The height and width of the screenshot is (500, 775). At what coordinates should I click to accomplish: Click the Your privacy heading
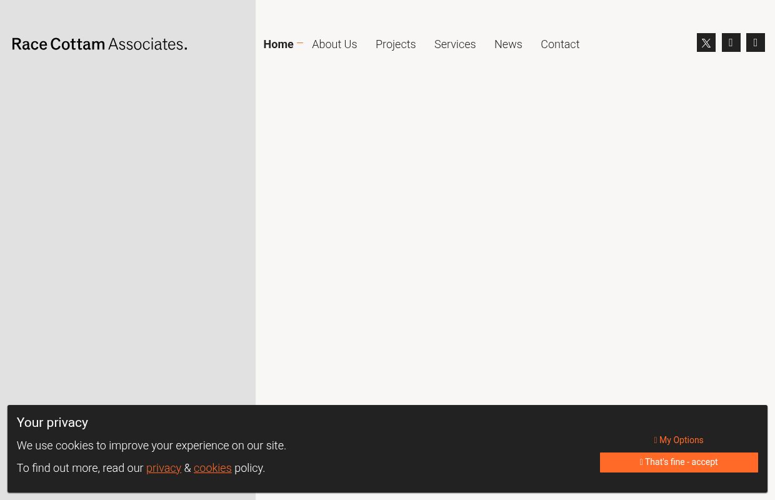[52, 422]
